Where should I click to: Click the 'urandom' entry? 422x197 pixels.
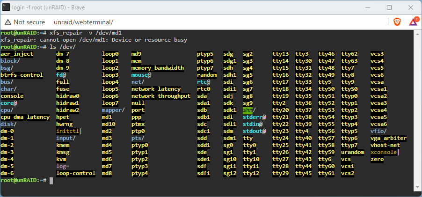pos(353,152)
